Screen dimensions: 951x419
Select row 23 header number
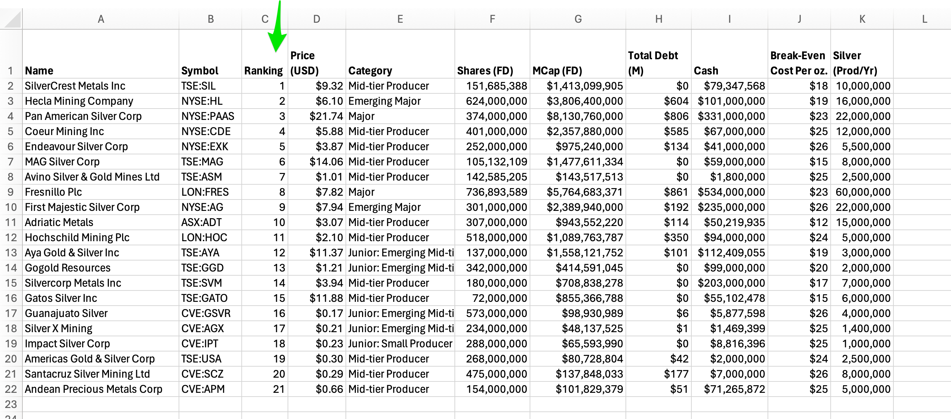[11, 404]
